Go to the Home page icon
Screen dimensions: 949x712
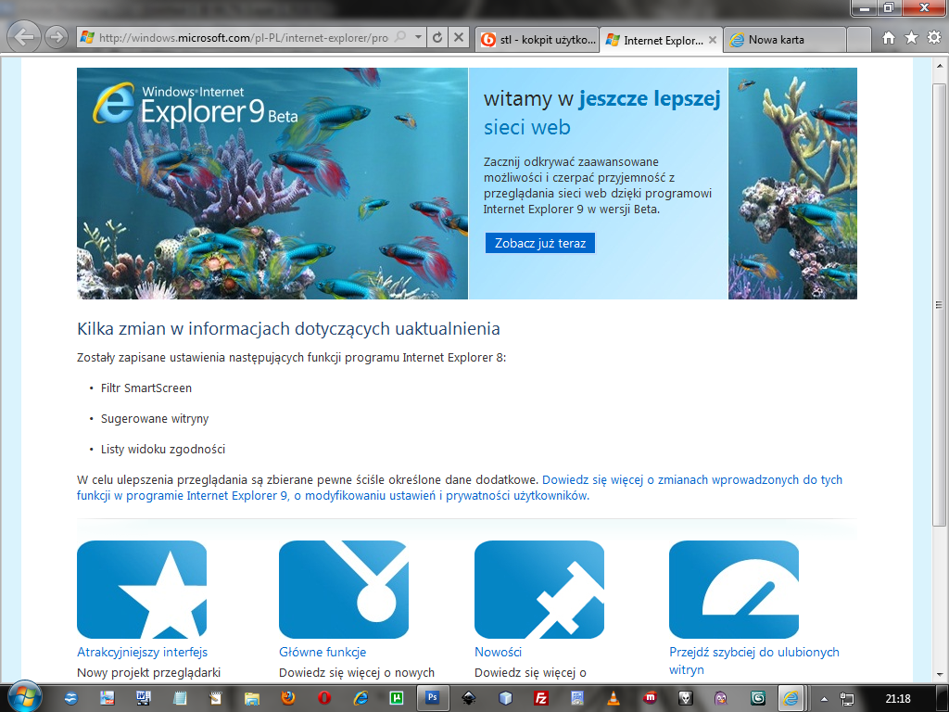click(x=889, y=38)
